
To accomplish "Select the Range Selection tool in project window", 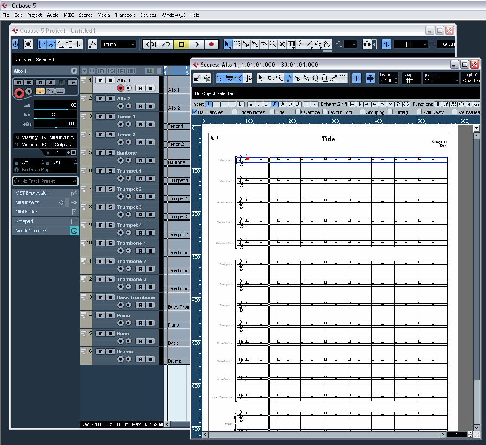I will [237, 44].
